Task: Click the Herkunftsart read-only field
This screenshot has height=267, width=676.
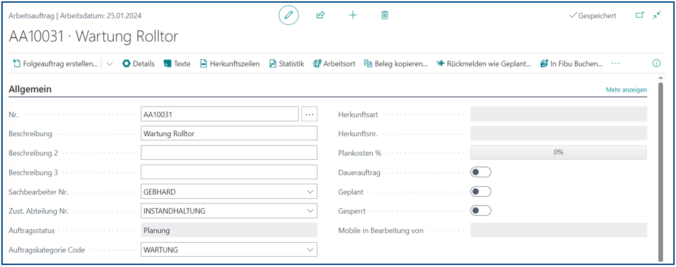Action: (558, 115)
